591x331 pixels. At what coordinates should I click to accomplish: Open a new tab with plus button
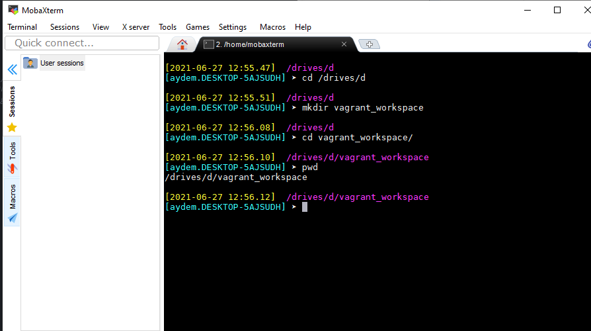pos(370,44)
